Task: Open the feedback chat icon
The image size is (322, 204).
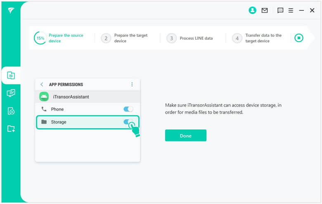Action: tap(280, 10)
